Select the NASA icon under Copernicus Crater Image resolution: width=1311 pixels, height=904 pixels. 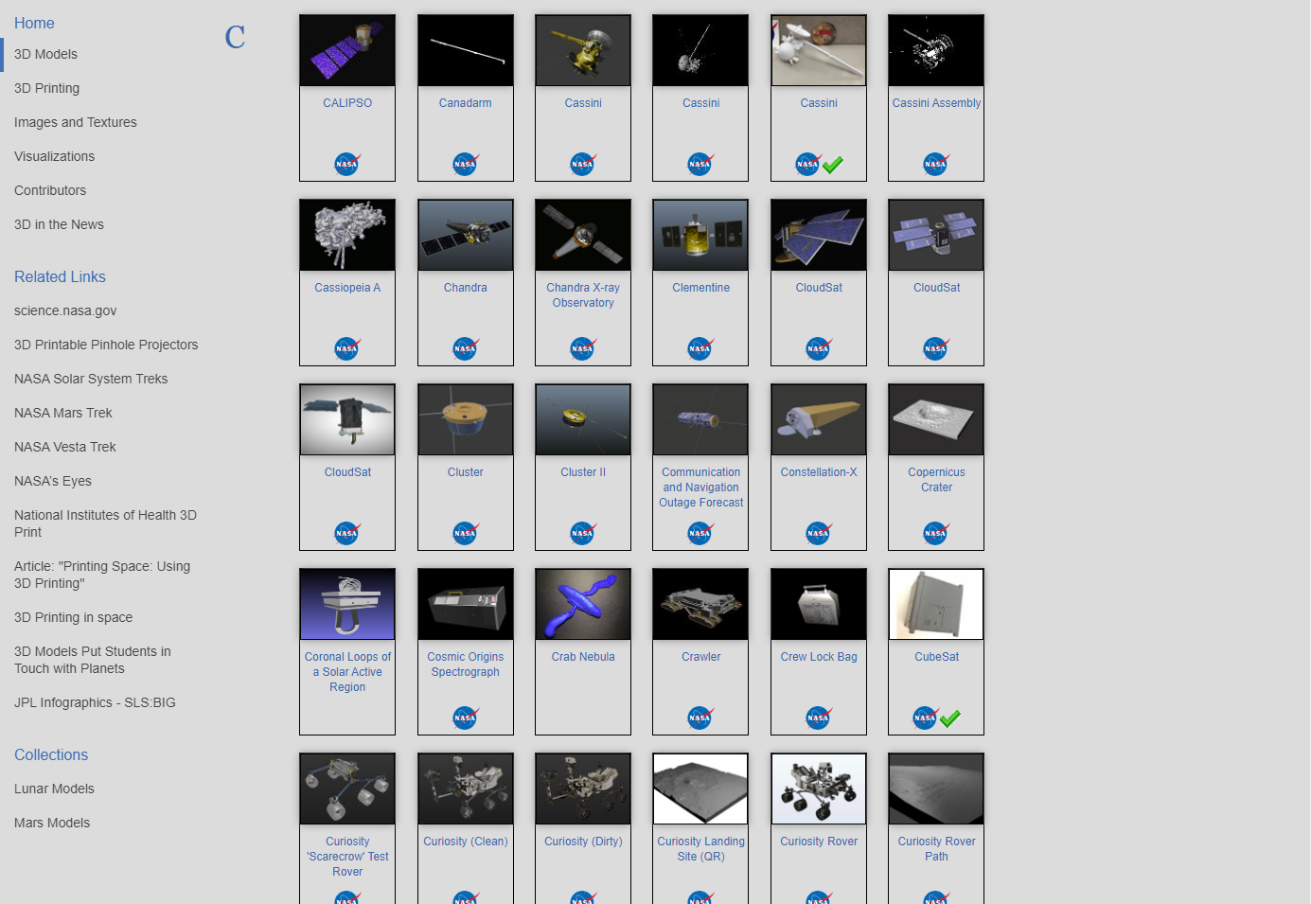click(x=935, y=532)
